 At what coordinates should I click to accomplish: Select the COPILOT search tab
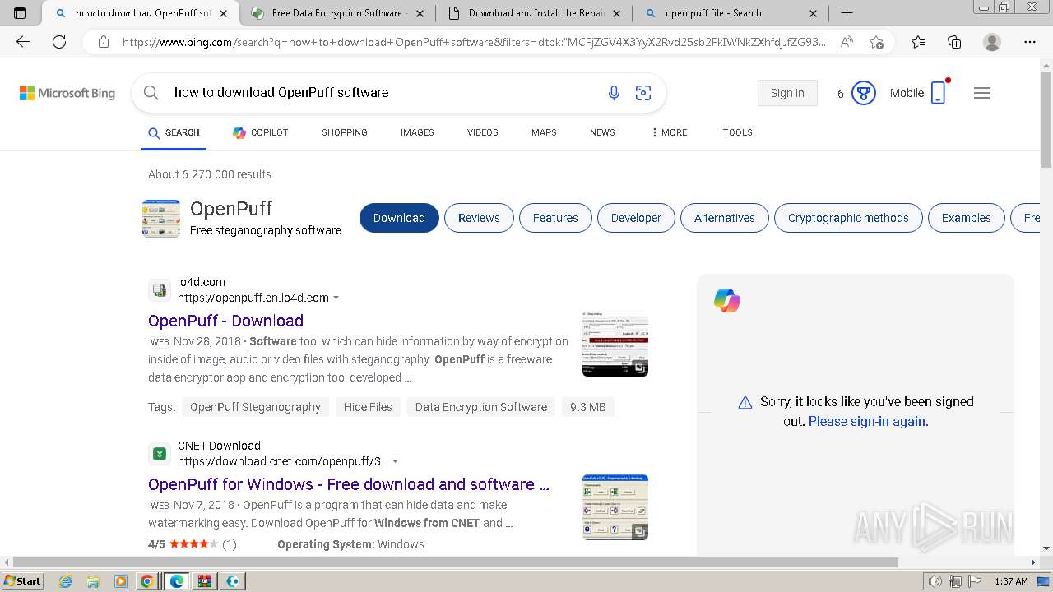260,132
